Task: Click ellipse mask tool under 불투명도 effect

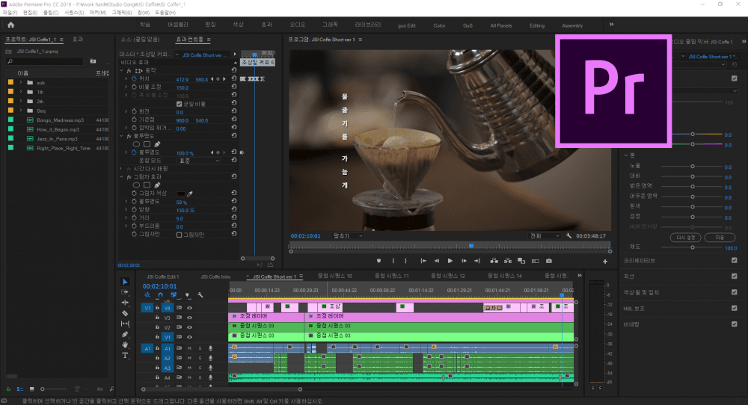Action: pos(136,144)
